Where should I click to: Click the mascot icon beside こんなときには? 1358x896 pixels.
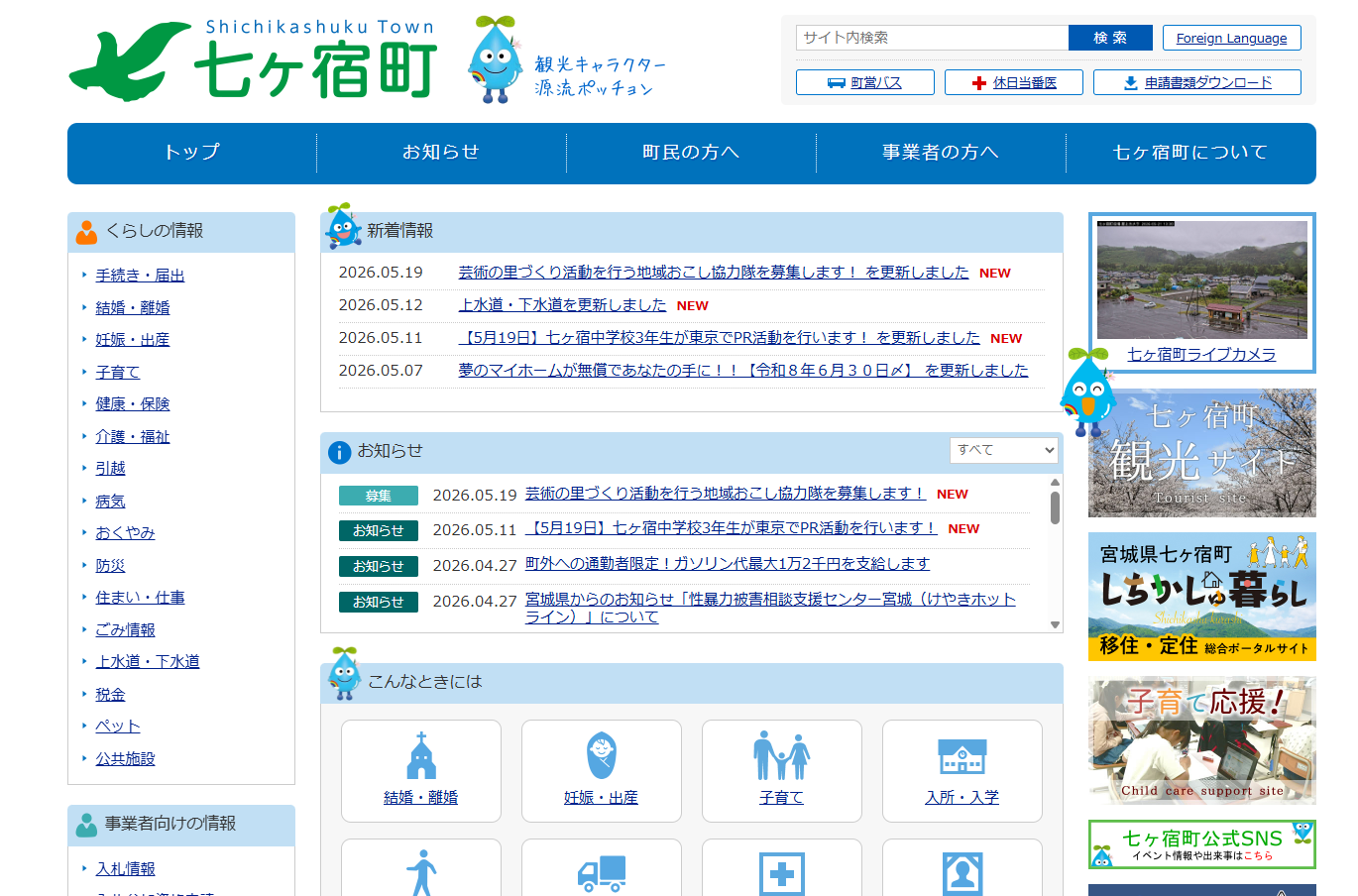tap(344, 674)
